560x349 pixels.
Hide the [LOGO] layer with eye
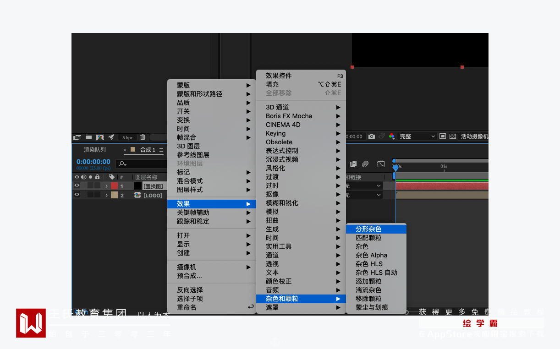(x=77, y=195)
